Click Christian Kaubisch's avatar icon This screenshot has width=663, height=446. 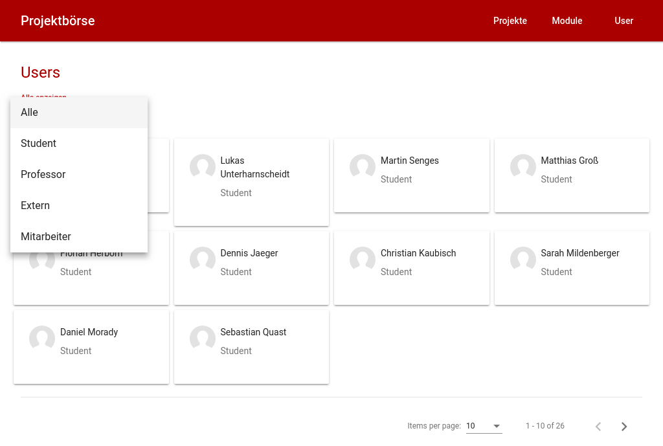pyautogui.click(x=363, y=259)
